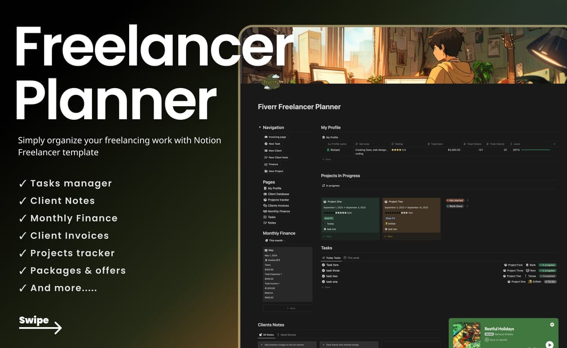Collapse the Navigation toggle triangle
Image resolution: width=567 pixels, height=348 pixels.
[x=260, y=128]
